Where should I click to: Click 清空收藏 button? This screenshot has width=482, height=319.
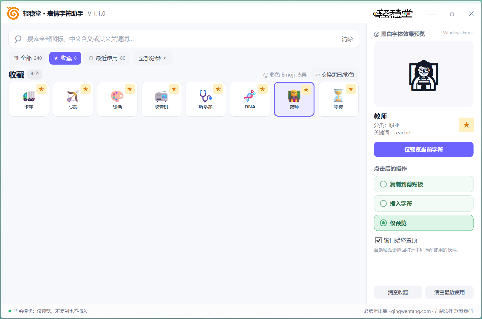(398, 292)
